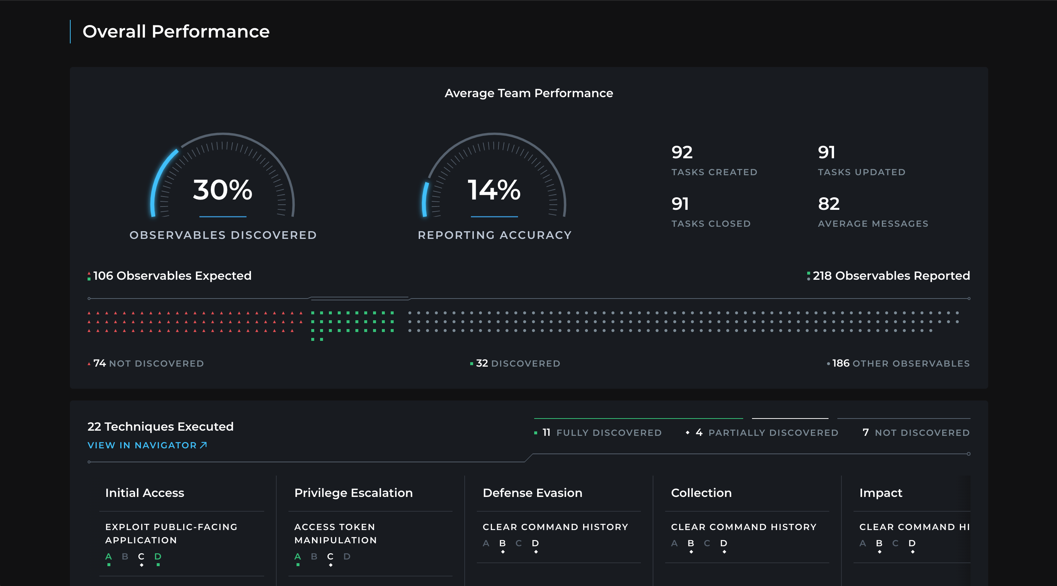Select team A under Access Token Manipulation

point(298,557)
